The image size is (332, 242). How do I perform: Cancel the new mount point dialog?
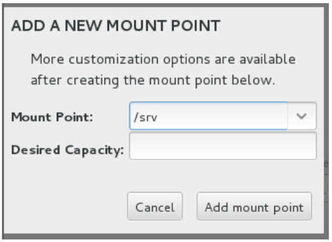(x=155, y=207)
